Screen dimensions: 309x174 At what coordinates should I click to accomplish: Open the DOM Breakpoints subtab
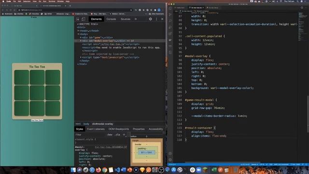coord(119,129)
